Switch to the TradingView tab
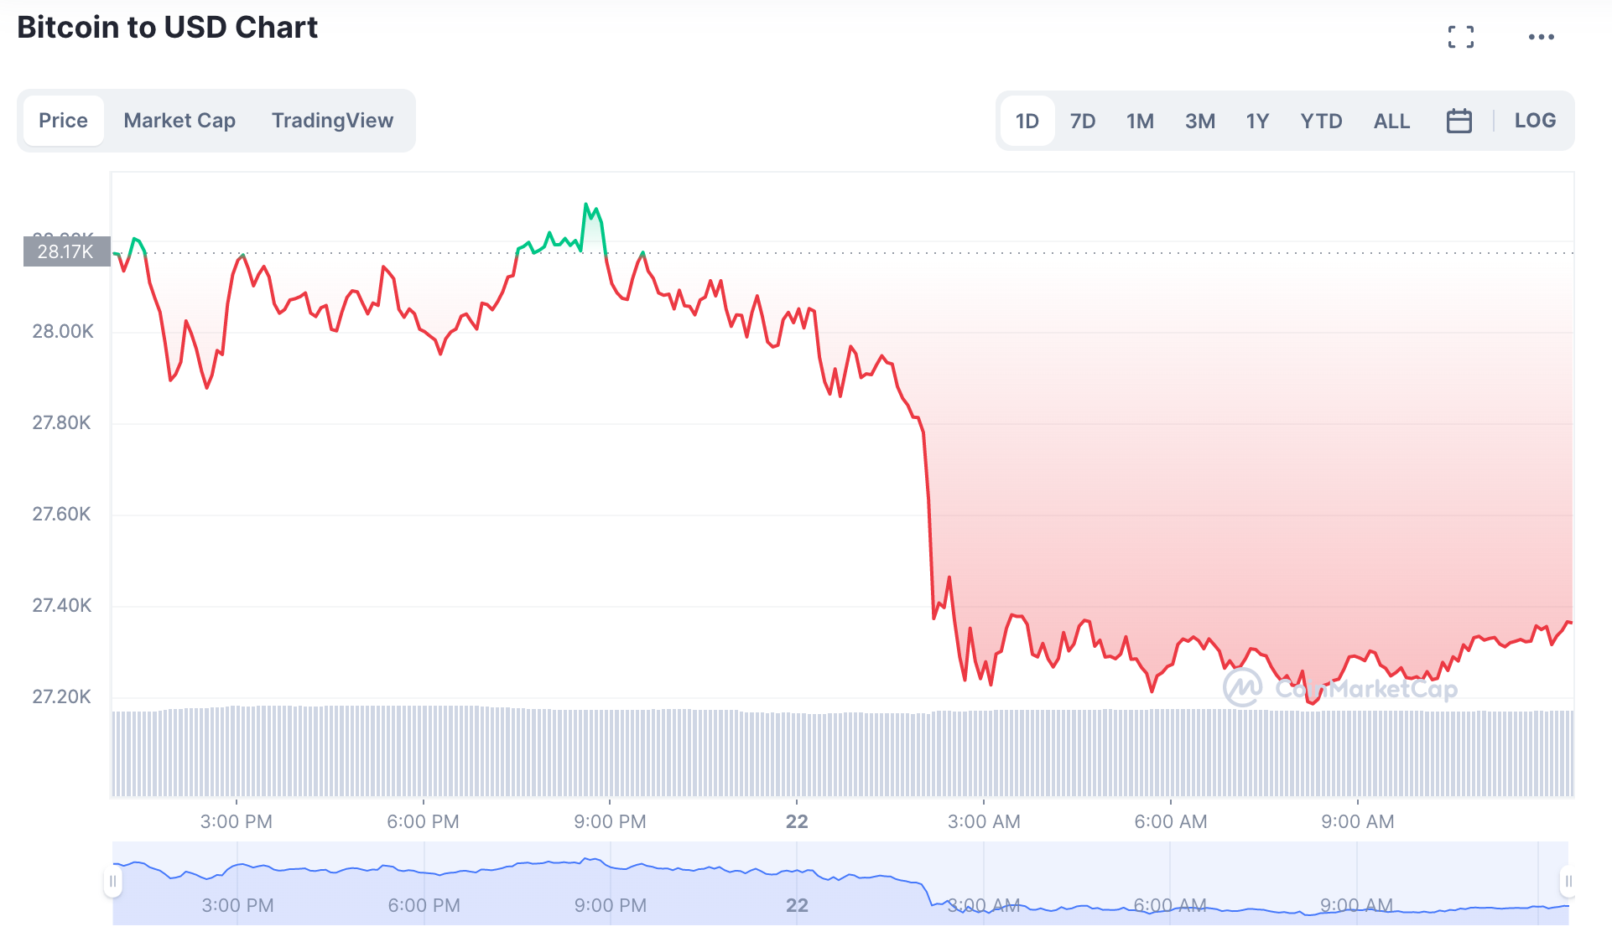Image resolution: width=1612 pixels, height=937 pixels. 332,121
